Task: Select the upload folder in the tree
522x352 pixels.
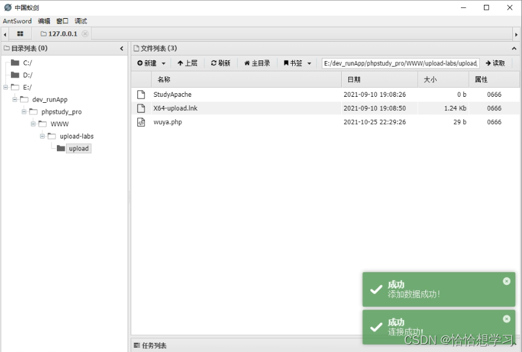Action: (x=78, y=148)
